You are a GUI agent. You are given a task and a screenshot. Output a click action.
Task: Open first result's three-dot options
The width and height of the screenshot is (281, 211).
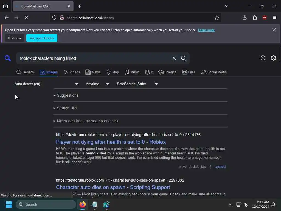coord(210,167)
